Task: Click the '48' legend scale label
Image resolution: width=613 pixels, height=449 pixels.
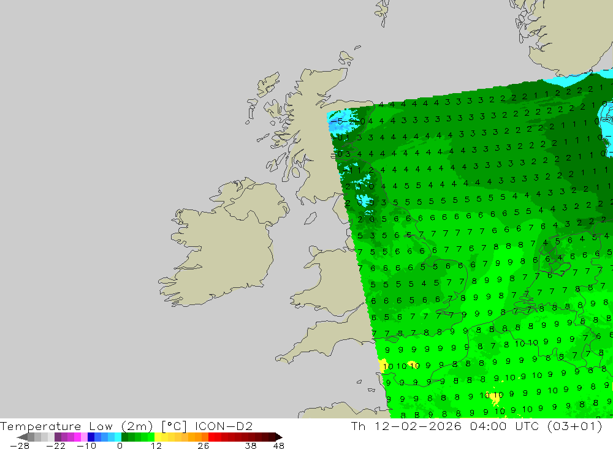Action: 278,446
